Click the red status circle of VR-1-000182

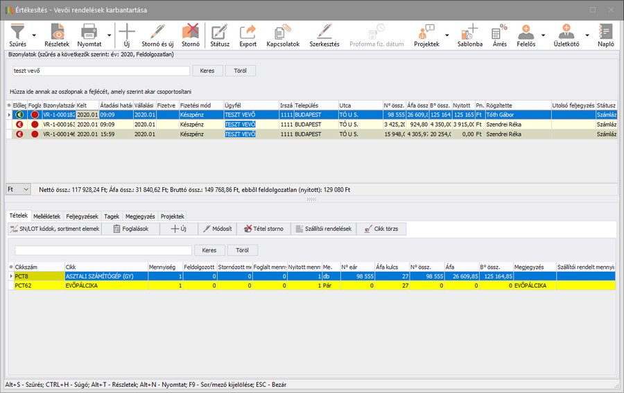[x=33, y=114]
